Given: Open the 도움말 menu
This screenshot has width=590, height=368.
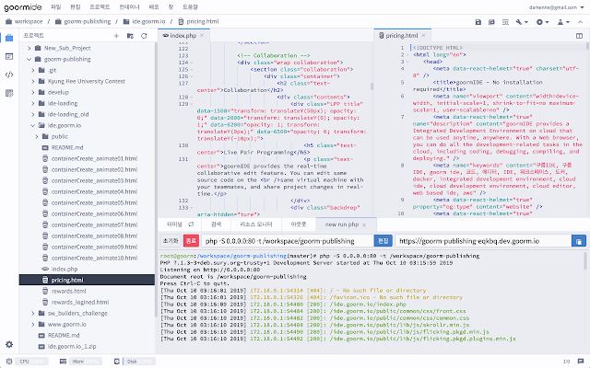Looking at the screenshot, I should [x=190, y=6].
